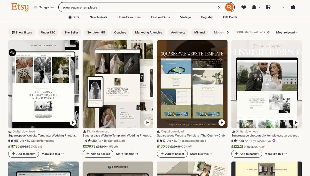Open the Categories hamburger menu
The image size is (310, 176).
[44, 7]
